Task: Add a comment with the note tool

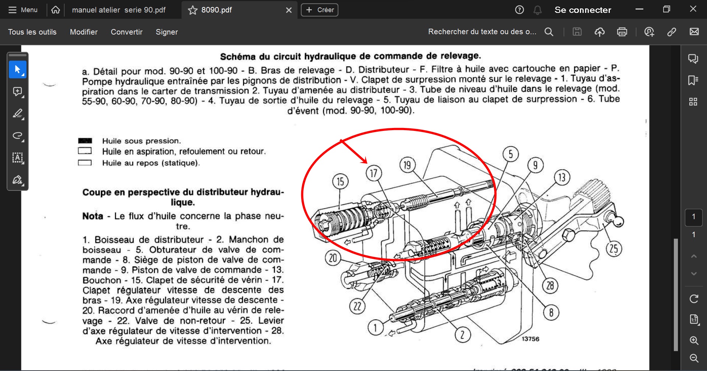Action: [17, 92]
